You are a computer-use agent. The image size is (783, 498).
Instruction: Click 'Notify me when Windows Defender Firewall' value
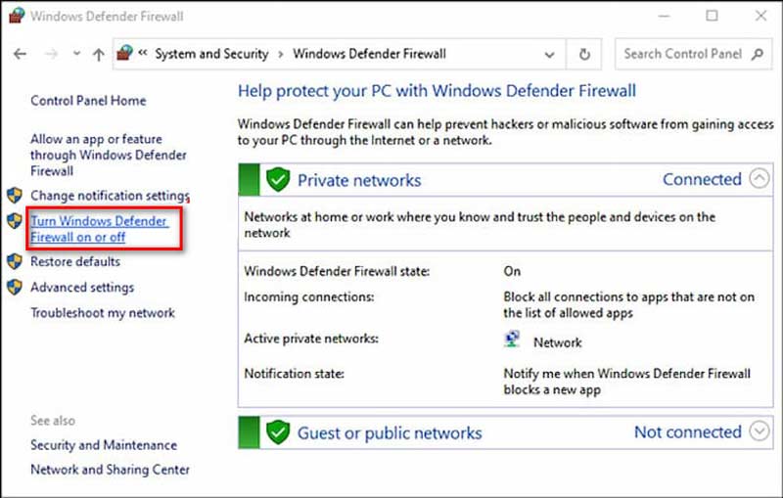click(x=626, y=382)
